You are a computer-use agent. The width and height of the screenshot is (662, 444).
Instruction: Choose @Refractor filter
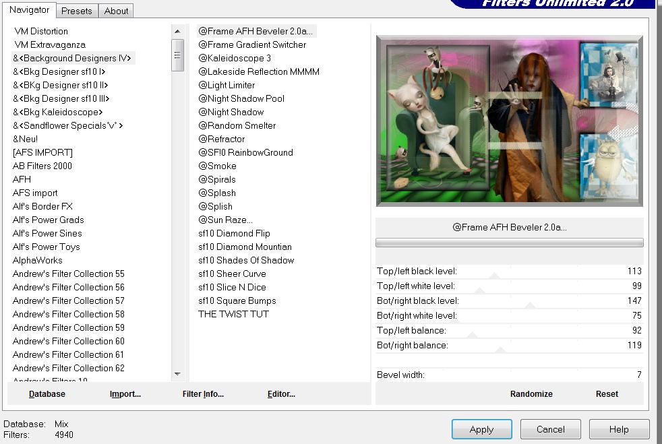[x=222, y=139]
